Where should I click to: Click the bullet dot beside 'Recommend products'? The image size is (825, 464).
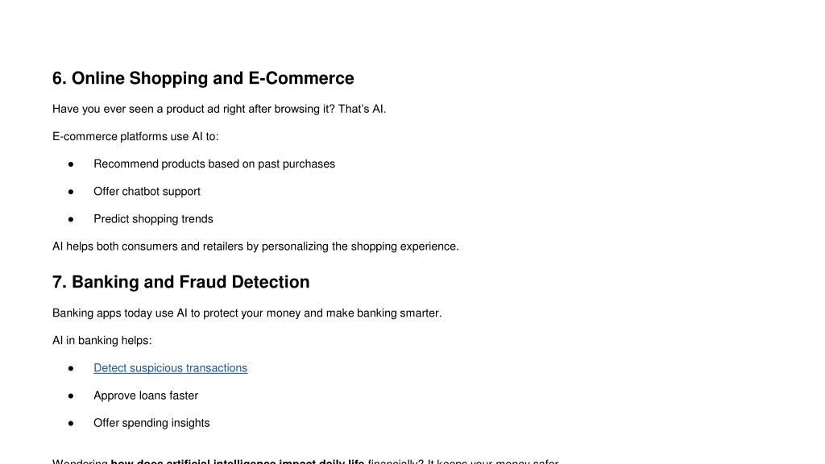click(71, 164)
